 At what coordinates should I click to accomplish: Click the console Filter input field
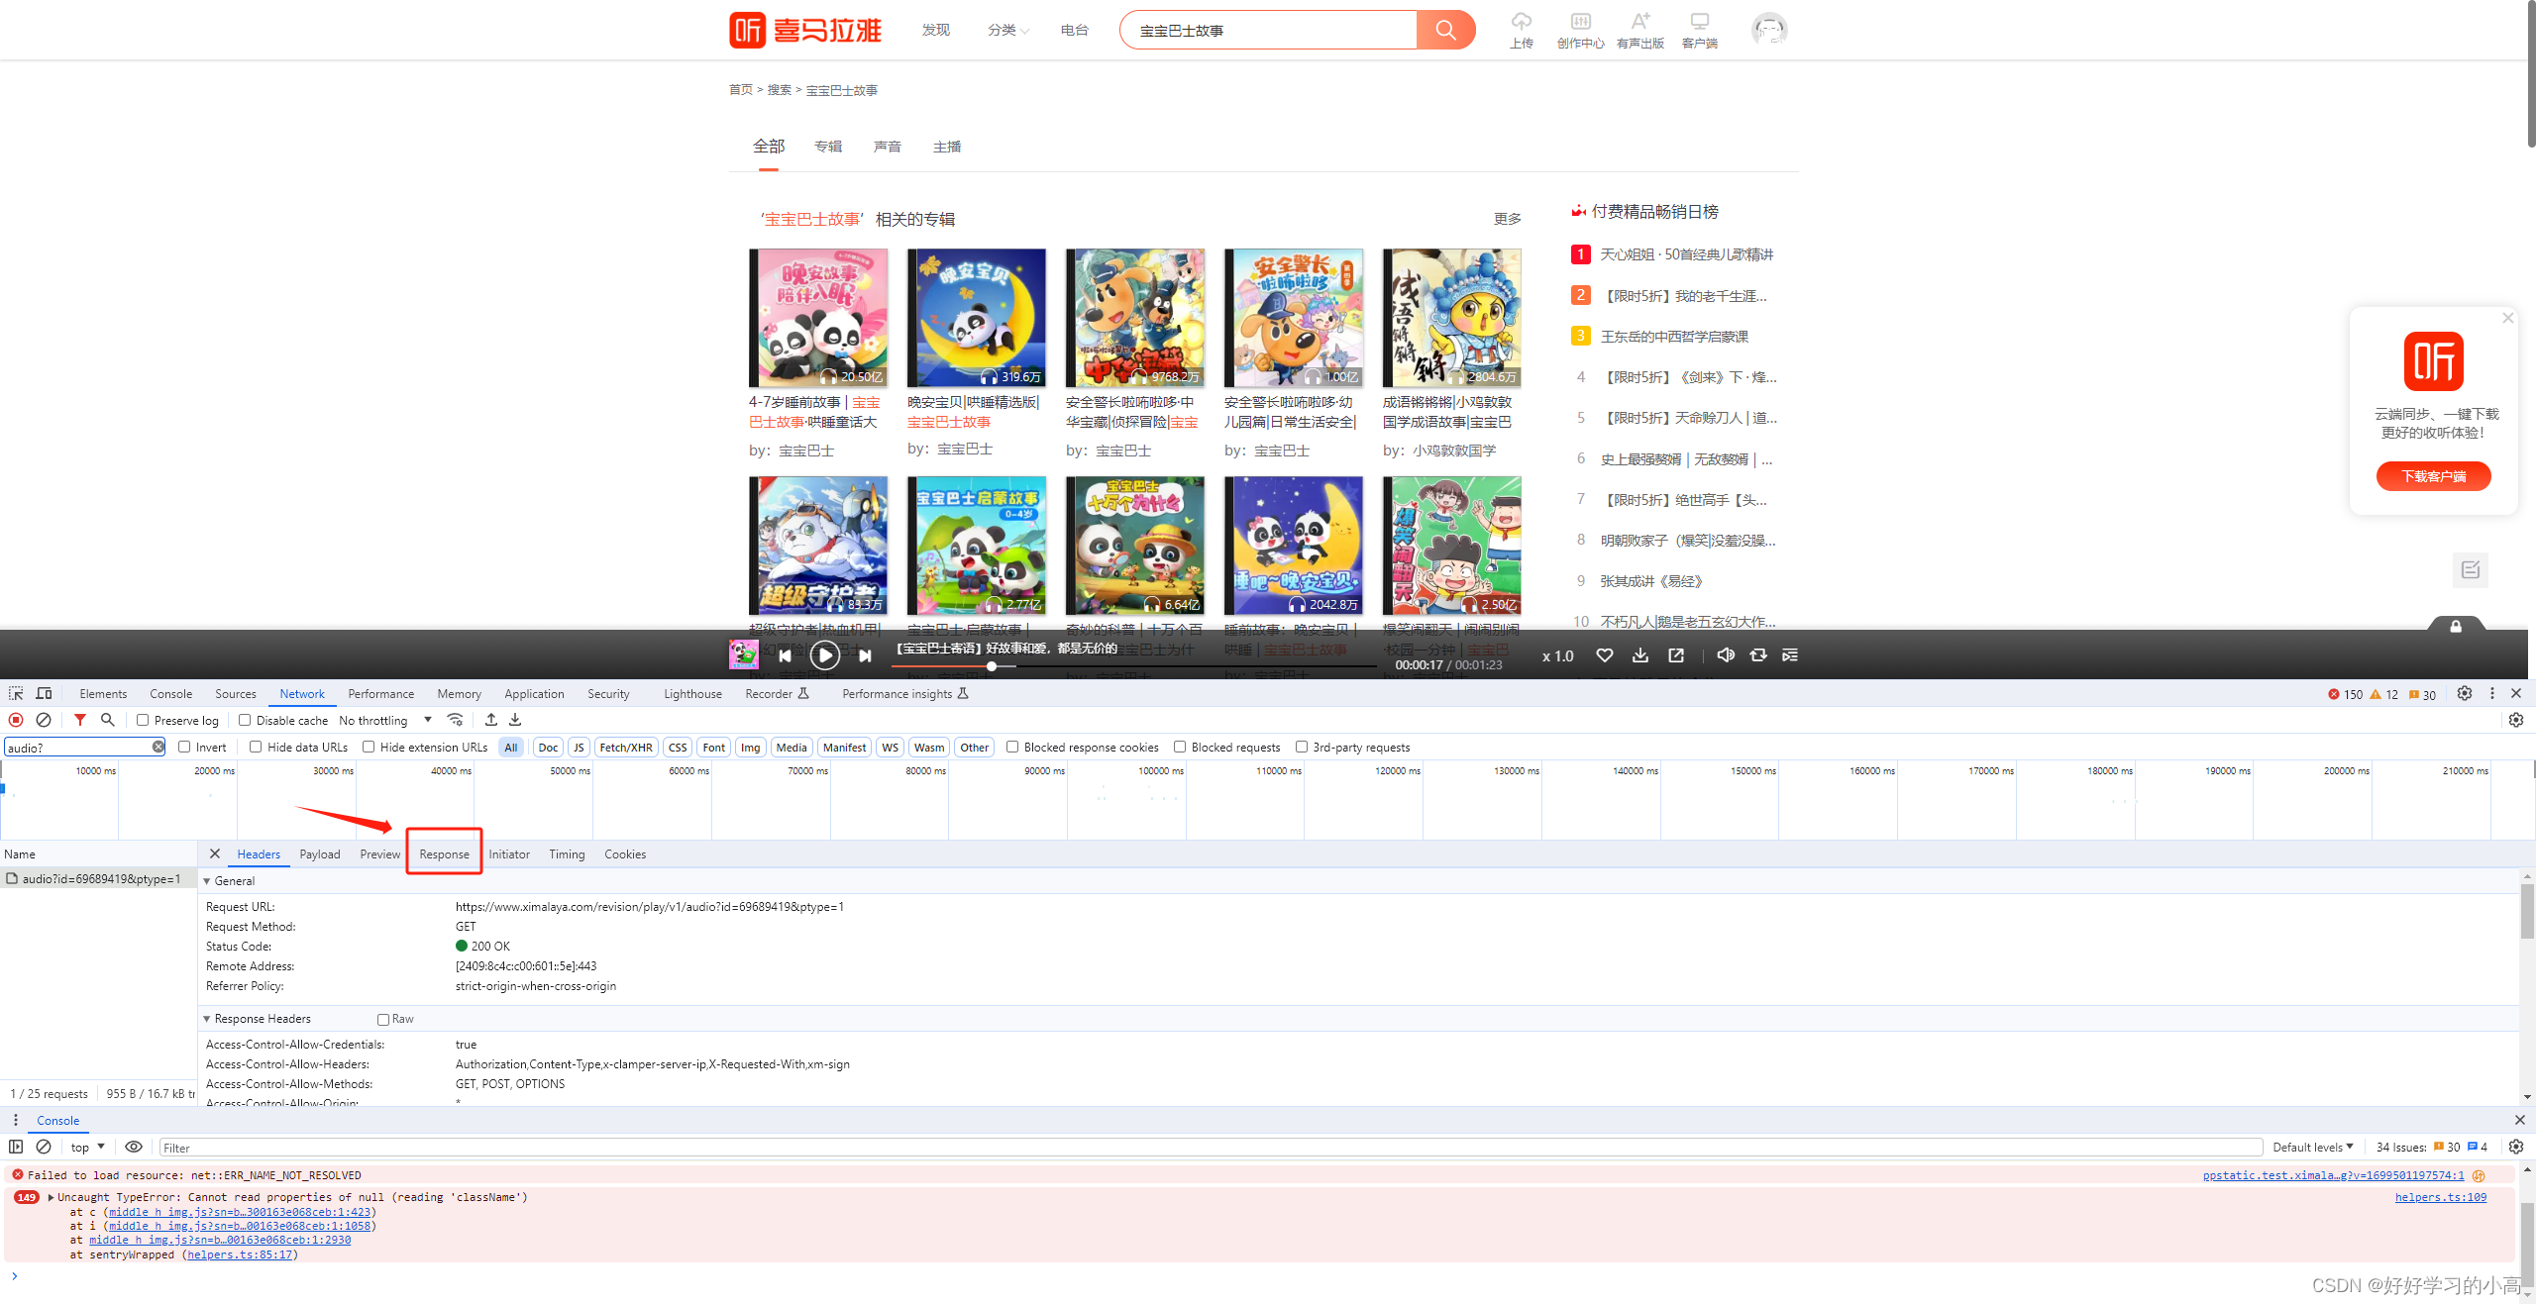pos(1211,1147)
